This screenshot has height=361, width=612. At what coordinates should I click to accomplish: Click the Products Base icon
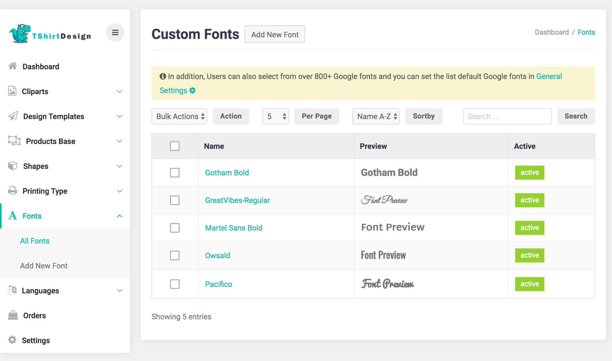coord(14,140)
